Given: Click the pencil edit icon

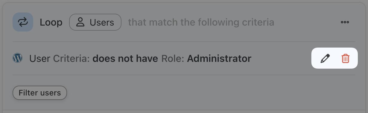Looking at the screenshot, I should pos(325,58).
